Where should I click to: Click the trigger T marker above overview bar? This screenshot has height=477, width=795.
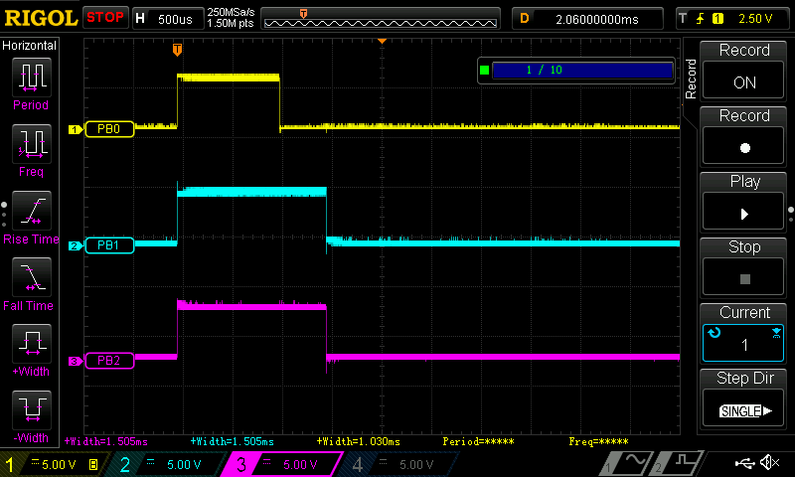pos(303,14)
